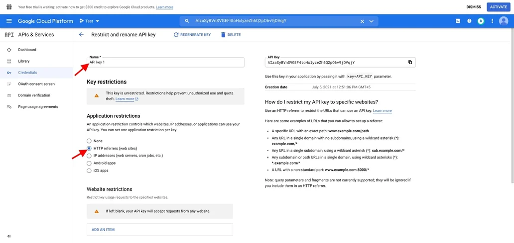Click the 'Website restrictions' heading

pos(110,189)
